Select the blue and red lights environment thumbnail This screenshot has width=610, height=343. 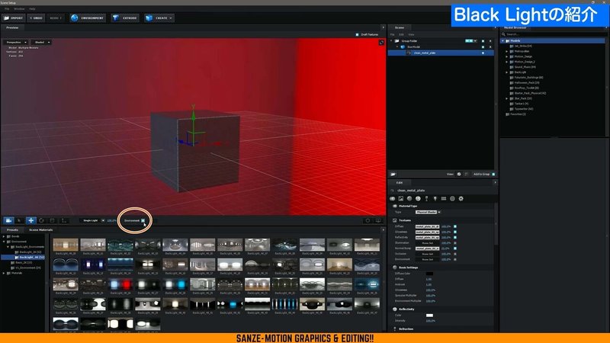(120, 284)
